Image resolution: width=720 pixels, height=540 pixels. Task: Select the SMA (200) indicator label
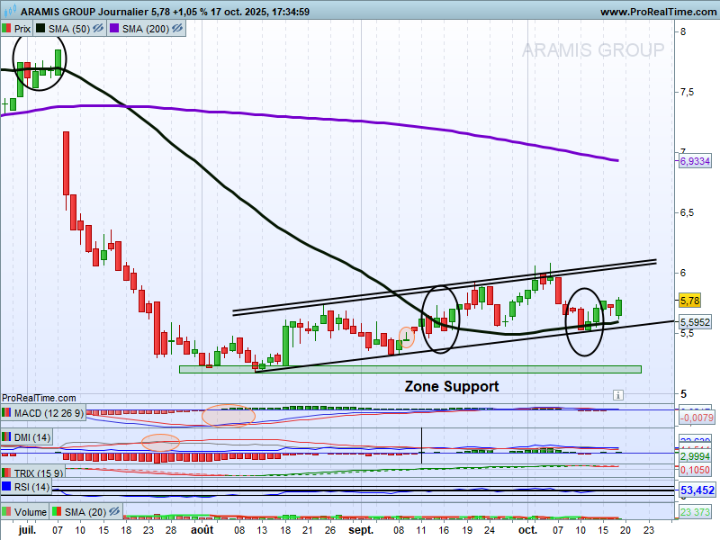click(x=146, y=29)
